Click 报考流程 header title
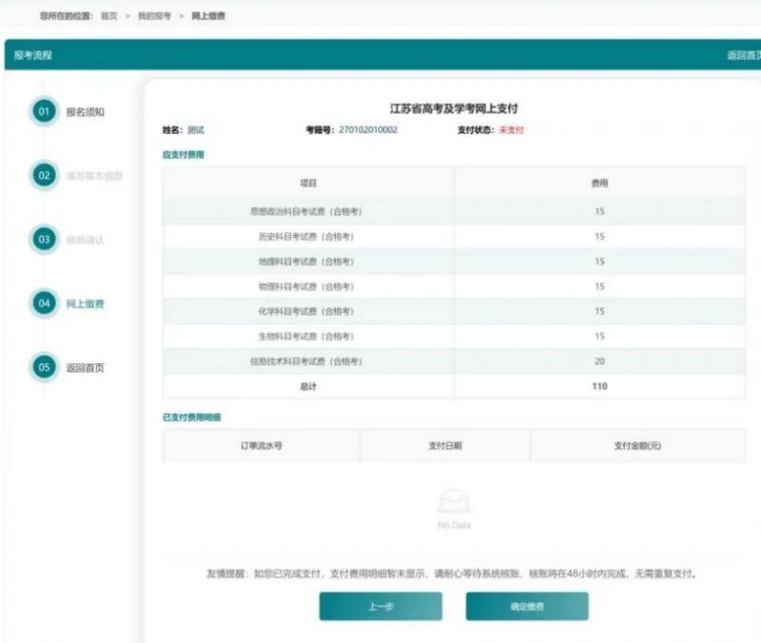 (x=33, y=55)
